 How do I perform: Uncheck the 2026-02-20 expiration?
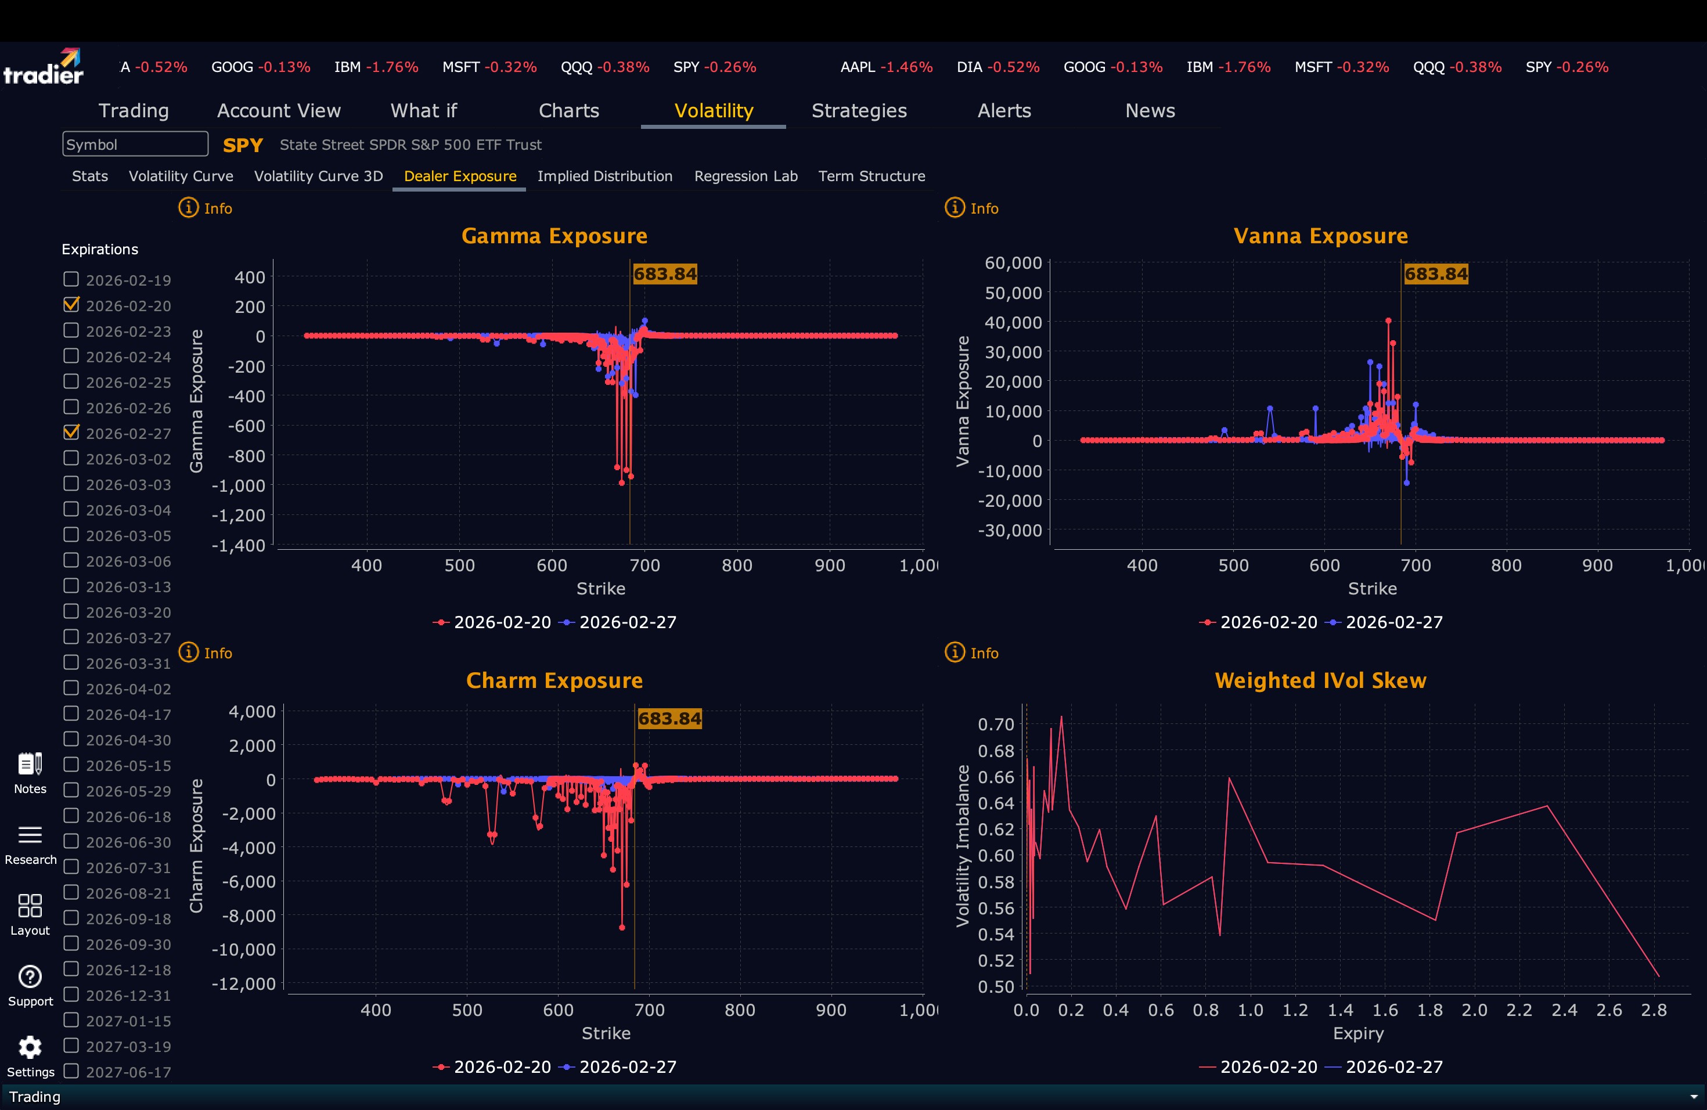(71, 305)
